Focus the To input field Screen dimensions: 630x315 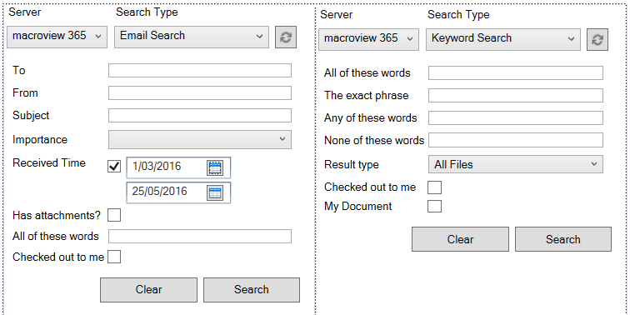200,70
